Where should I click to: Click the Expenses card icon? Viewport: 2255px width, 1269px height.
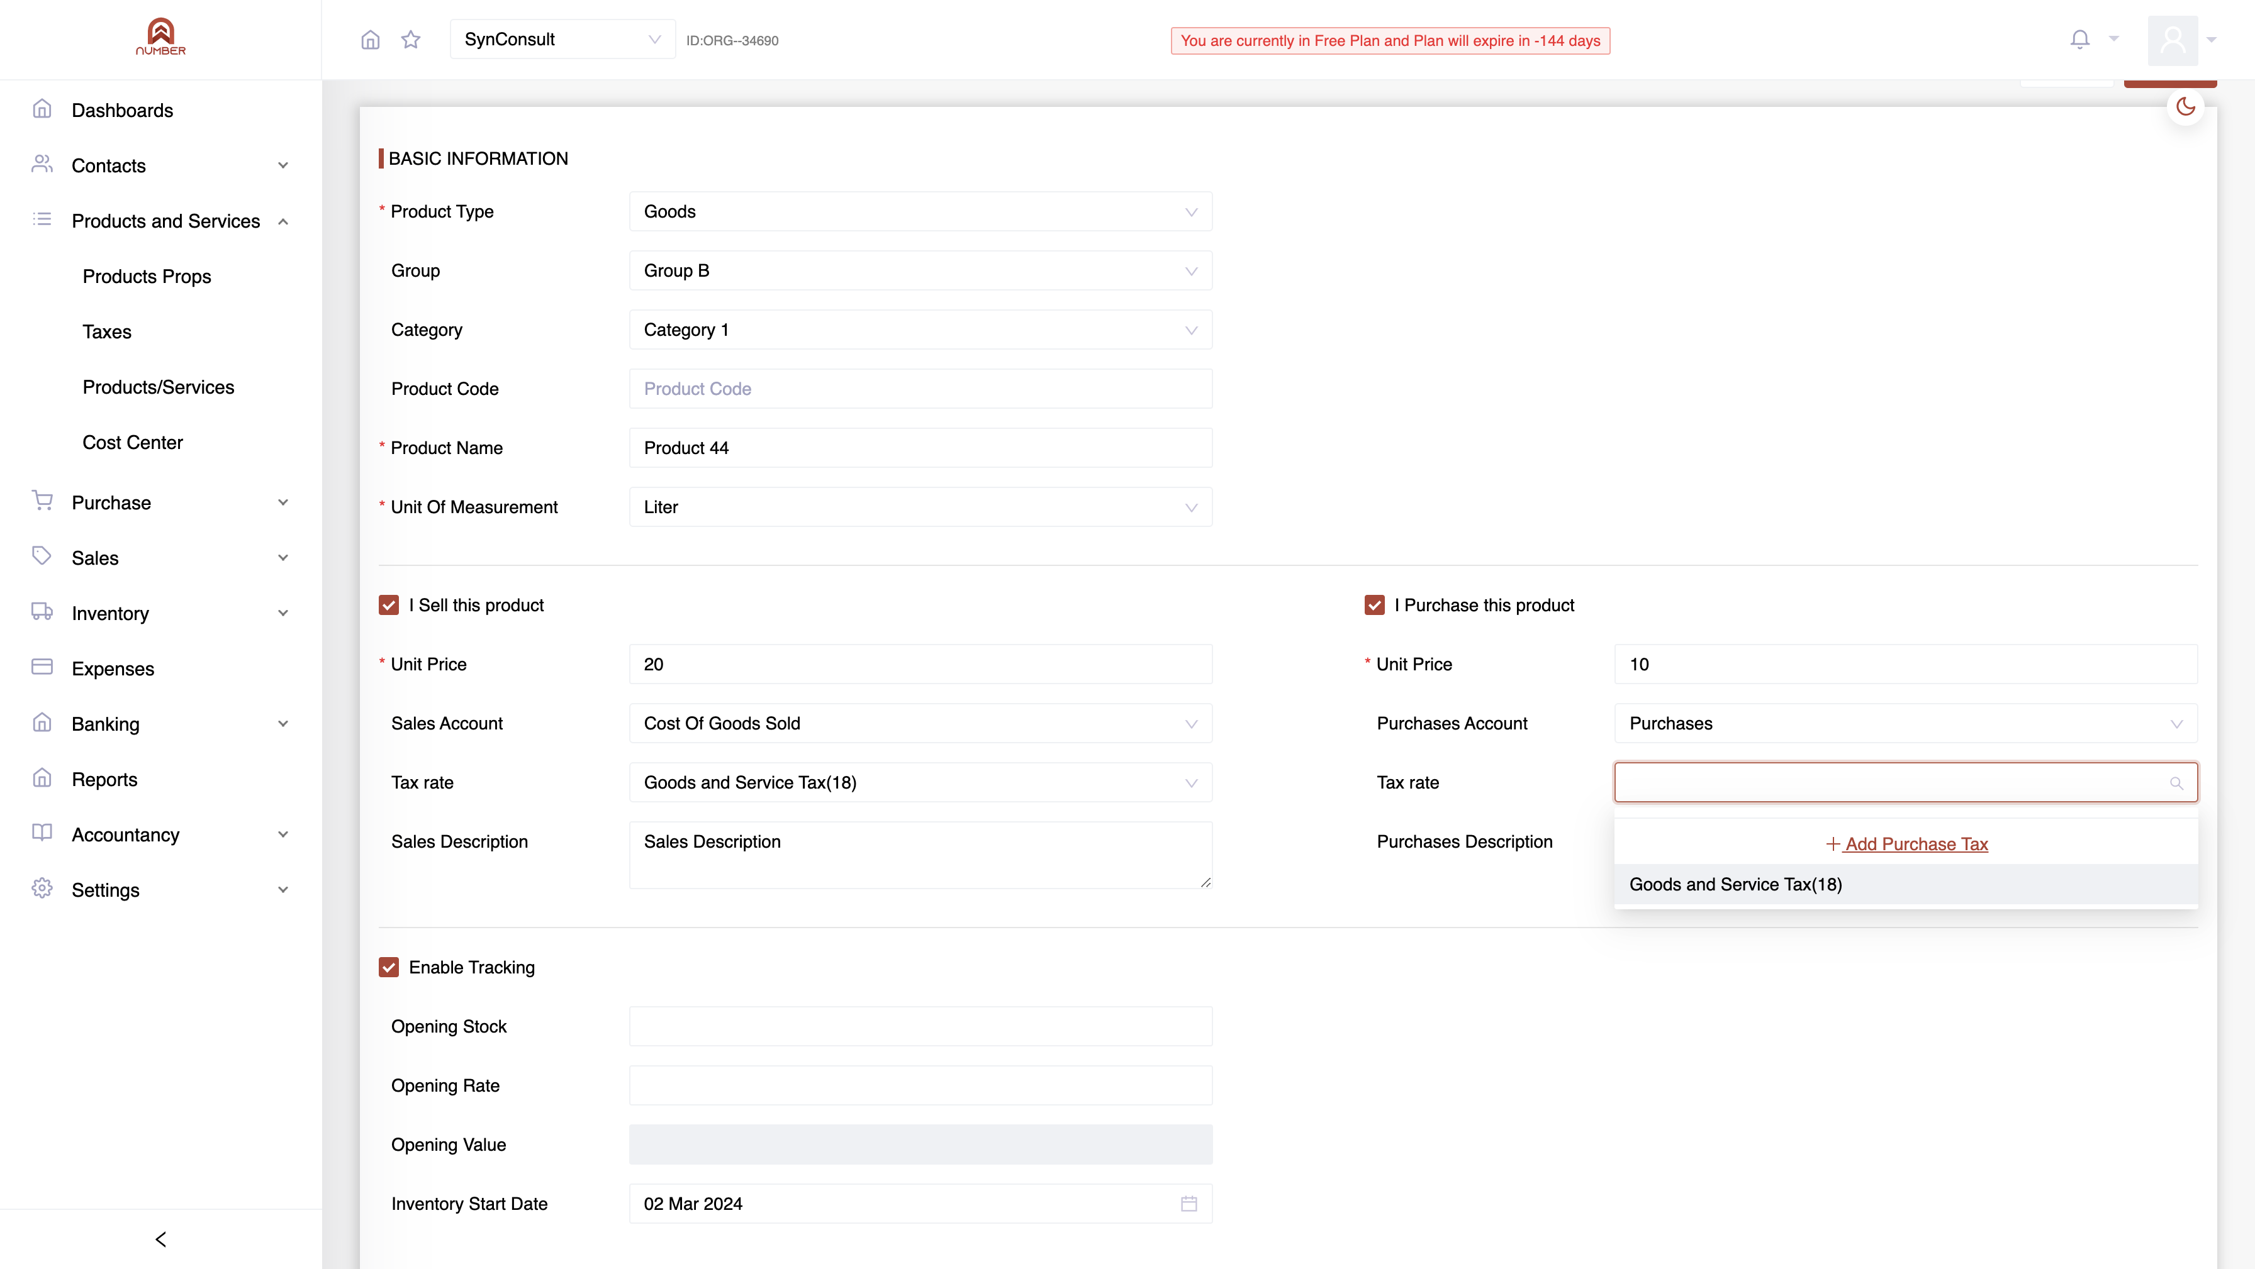pos(42,668)
